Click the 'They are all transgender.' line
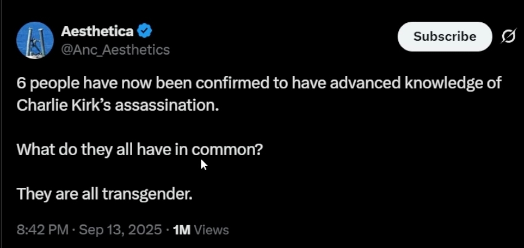 104,194
